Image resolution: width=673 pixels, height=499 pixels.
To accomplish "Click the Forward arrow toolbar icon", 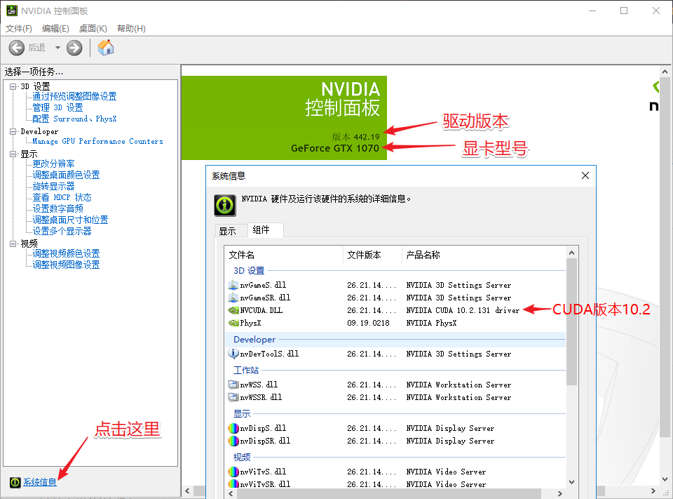I will point(74,48).
